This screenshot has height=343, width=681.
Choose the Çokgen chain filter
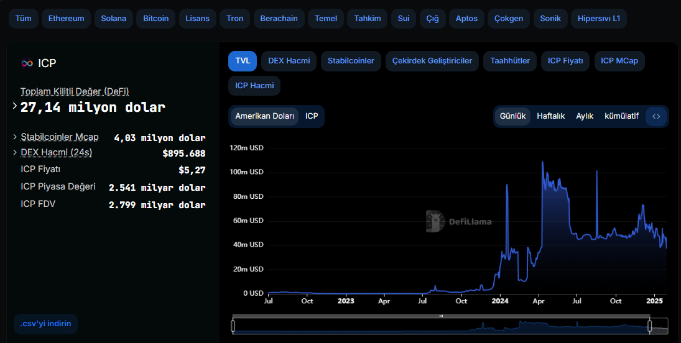(509, 19)
